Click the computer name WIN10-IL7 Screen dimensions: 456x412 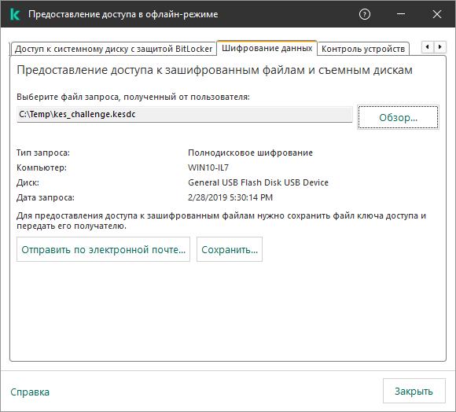pyautogui.click(x=208, y=167)
